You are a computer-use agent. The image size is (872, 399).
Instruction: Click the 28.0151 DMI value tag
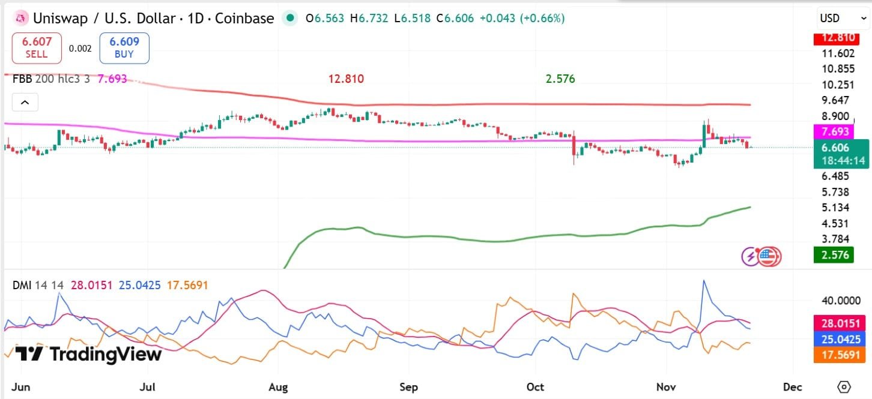pos(839,323)
